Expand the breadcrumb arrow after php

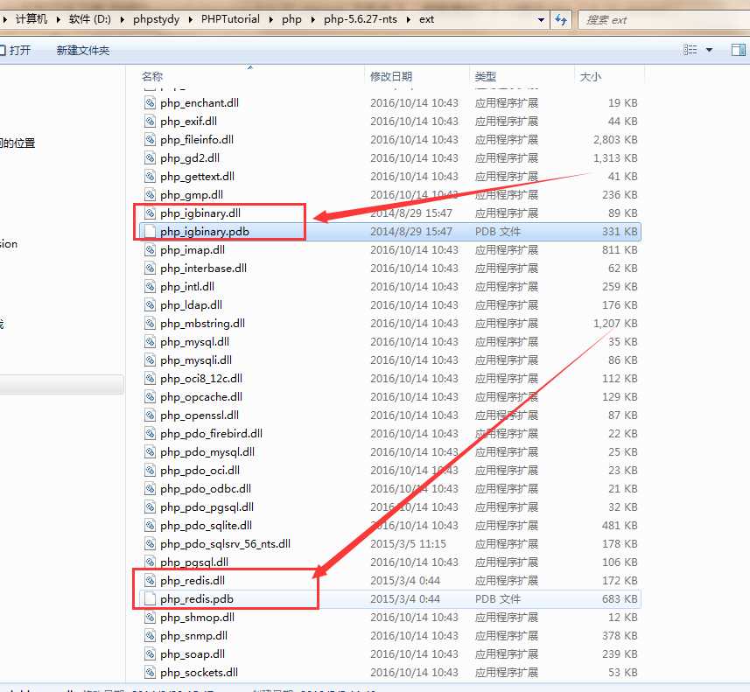(312, 19)
